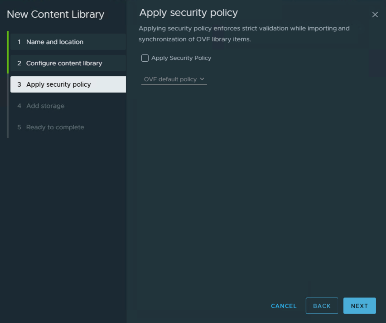This screenshot has height=323, width=386.
Task: Jump to step 4 Add storage
Action: point(45,106)
